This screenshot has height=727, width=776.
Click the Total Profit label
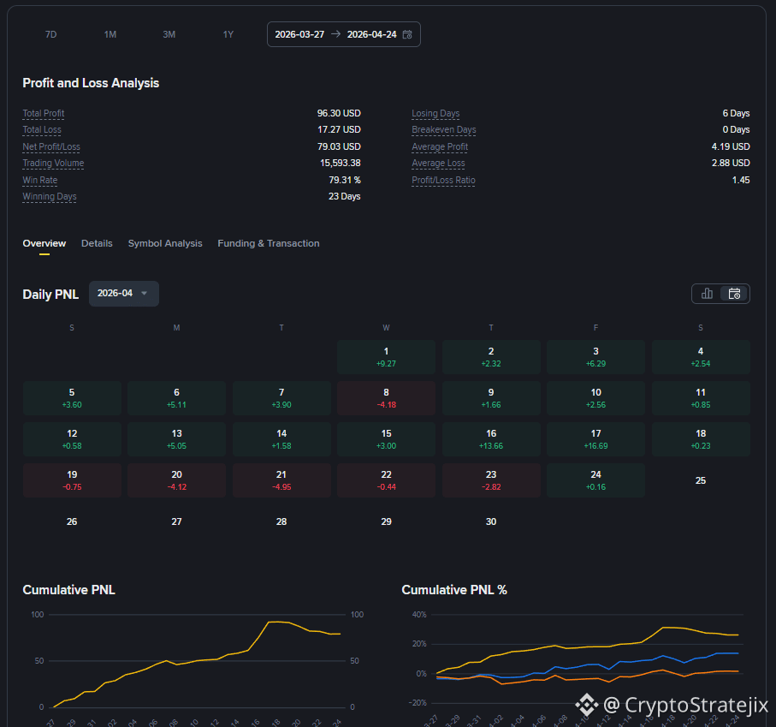click(x=44, y=113)
